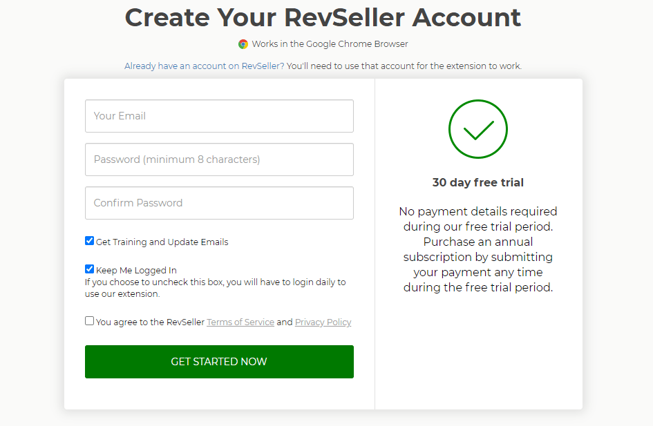
Task: Click the Google Chrome logo icon
Action: click(x=243, y=44)
